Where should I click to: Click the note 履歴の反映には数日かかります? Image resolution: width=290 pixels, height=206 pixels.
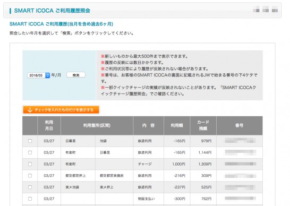tap(132, 63)
